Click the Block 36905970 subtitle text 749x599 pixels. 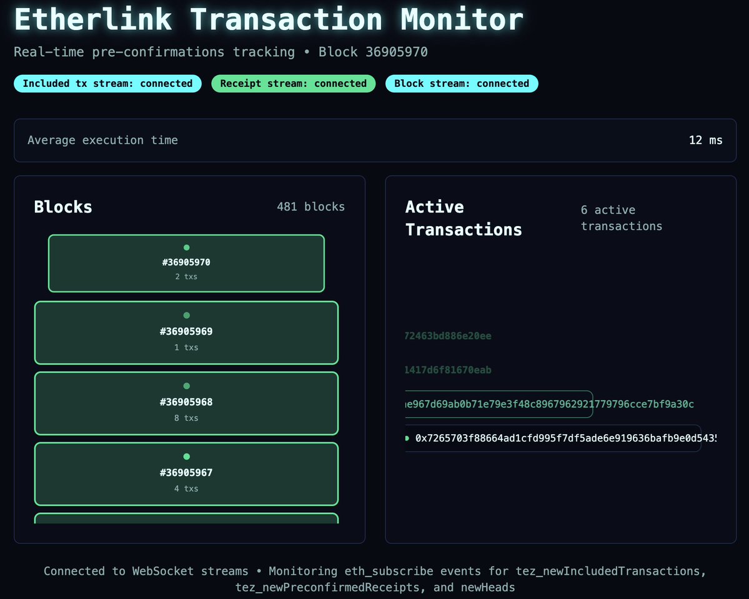pyautogui.click(x=373, y=52)
